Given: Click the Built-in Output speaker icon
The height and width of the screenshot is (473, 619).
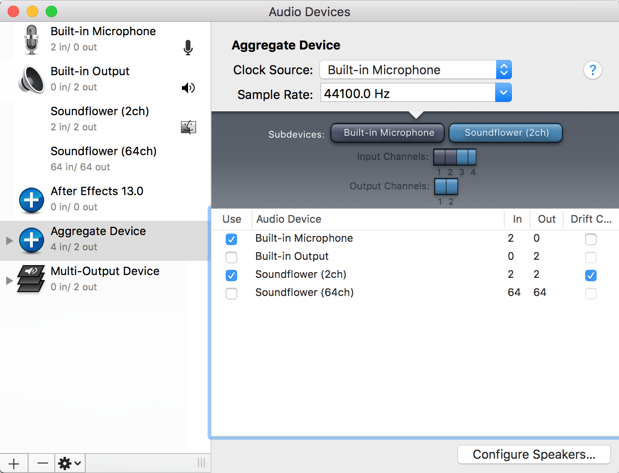Looking at the screenshot, I should (31, 79).
